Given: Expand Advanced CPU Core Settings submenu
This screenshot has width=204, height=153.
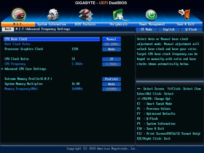Looking at the screenshot, I should 25,69.
